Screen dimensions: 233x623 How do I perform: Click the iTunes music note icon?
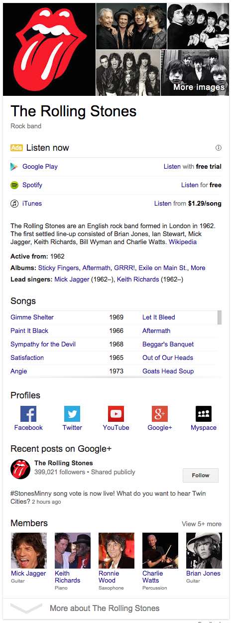pyautogui.click(x=14, y=204)
